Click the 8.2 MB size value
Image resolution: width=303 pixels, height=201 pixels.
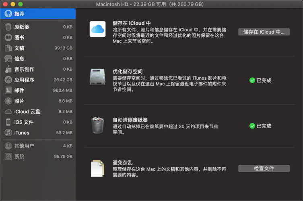pos(66,112)
